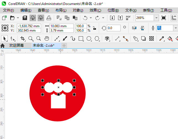
Task: Click the Import icon
Action: click(112, 18)
